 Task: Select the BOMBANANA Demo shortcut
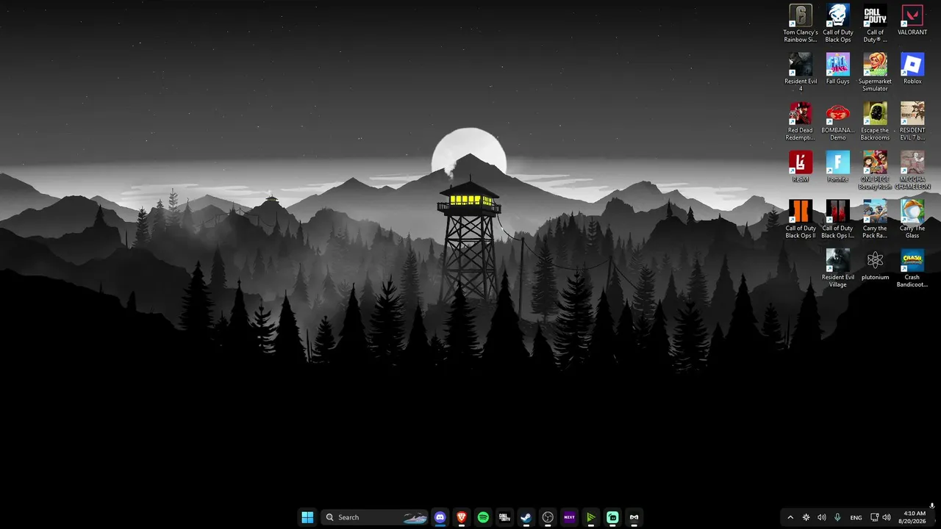click(837, 121)
